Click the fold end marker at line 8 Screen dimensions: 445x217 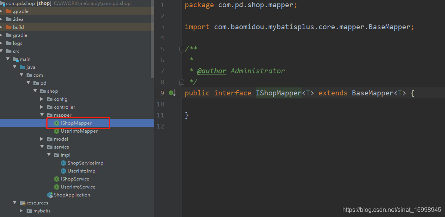[x=182, y=82]
